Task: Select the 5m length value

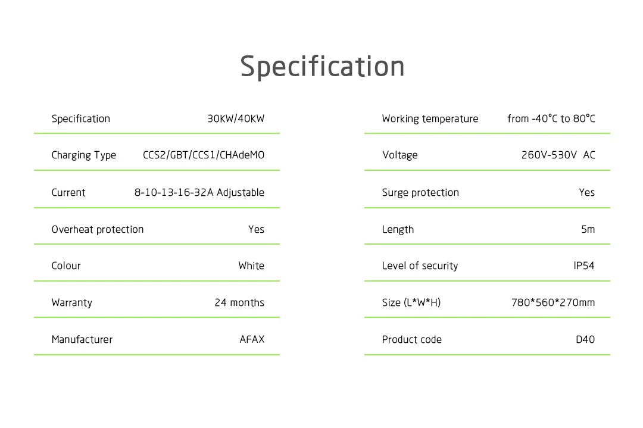Action: [588, 229]
